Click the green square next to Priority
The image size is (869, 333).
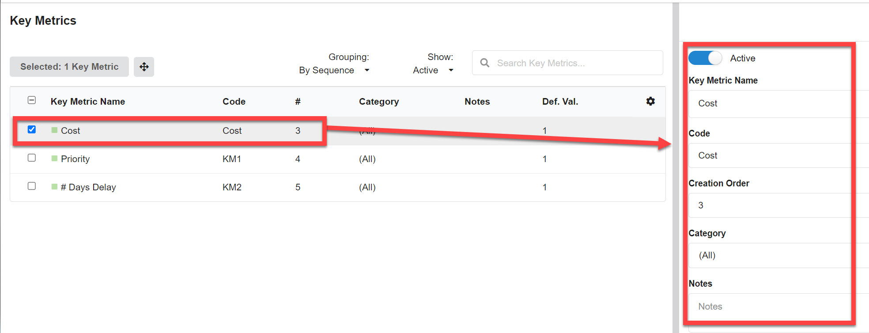tap(54, 158)
